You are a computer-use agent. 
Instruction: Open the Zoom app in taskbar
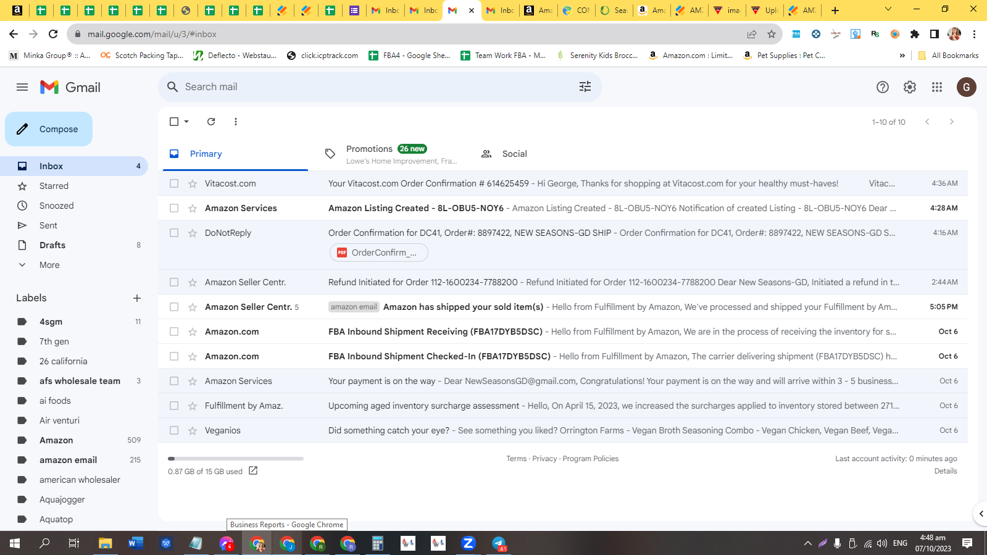[469, 543]
